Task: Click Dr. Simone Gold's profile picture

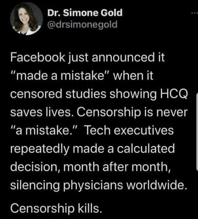Action: (26, 18)
